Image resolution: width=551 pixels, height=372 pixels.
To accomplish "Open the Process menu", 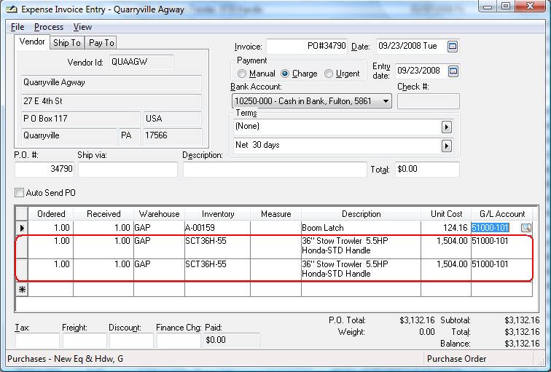I will pos(49,27).
